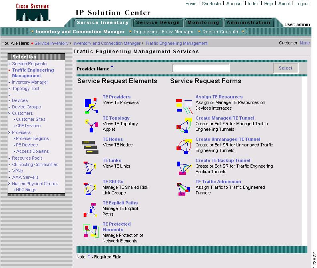Click into the Provider Name input field
The width and height of the screenshot is (317, 268).
point(201,68)
